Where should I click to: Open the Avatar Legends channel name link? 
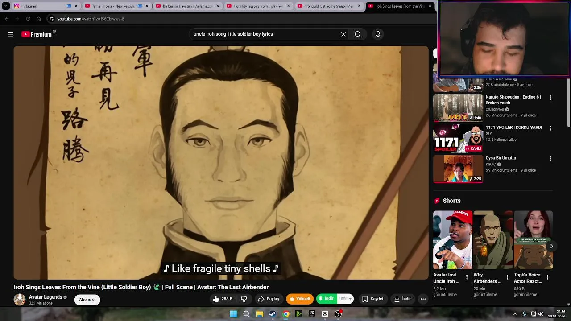[x=46, y=297]
